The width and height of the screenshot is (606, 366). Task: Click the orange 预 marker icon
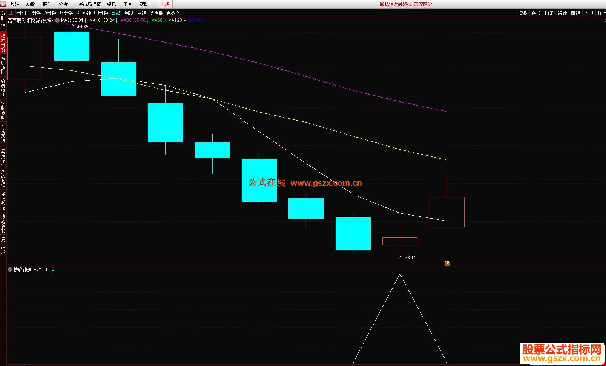[x=447, y=263]
